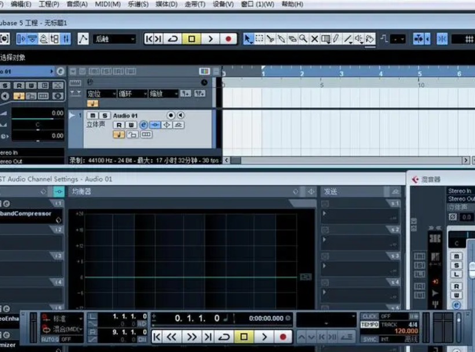Click Play on the transport panel
475x352 pixels.
(x=265, y=336)
